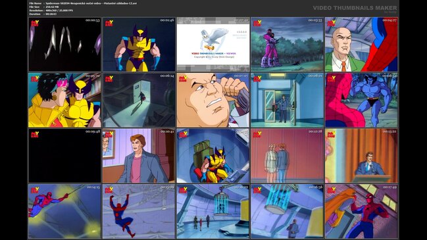Click the purple Sentinel robot thumbnail at 00:03:33
Viewport: 427px width, 240px height.
click(287, 44)
